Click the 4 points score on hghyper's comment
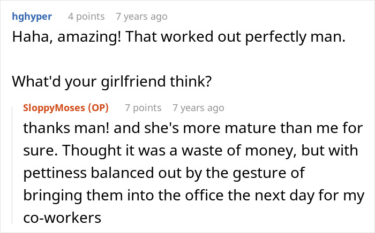Viewport: 375px width, 233px height. pyautogui.click(x=86, y=17)
